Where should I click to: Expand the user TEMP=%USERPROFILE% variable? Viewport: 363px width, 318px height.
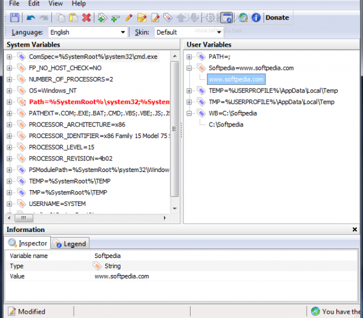(x=189, y=91)
